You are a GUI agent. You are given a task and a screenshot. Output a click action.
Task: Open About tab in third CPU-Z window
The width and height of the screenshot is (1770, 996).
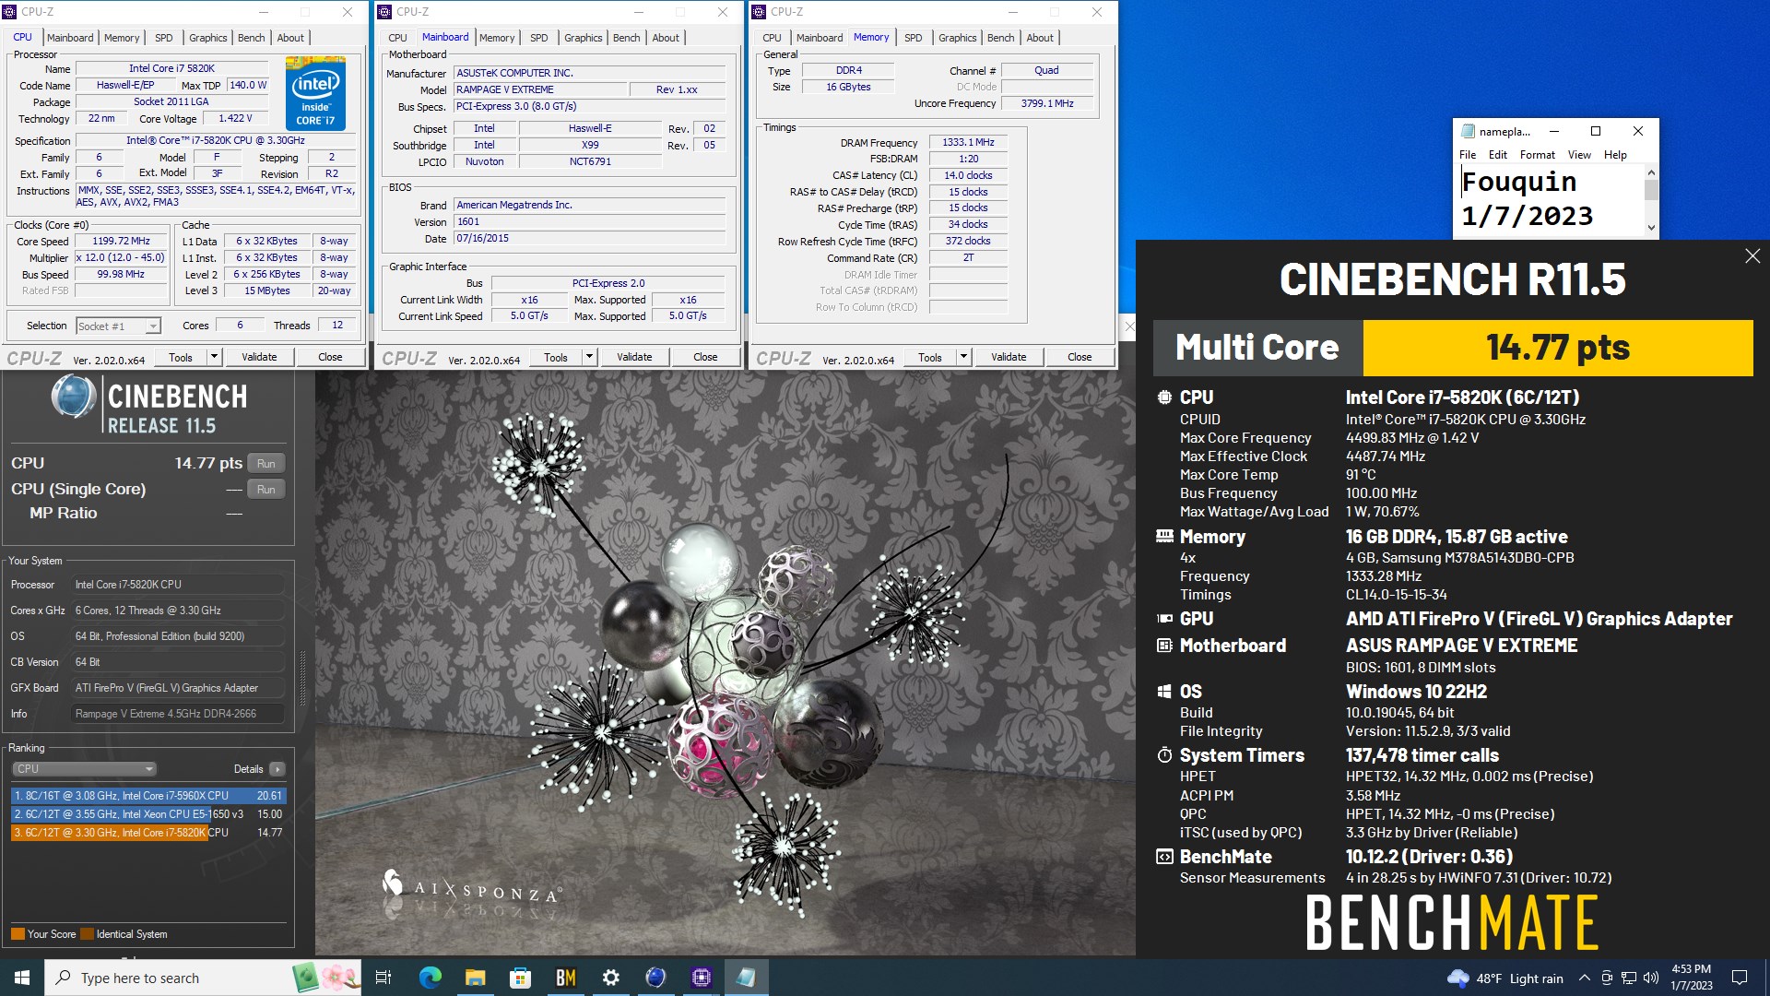click(1040, 38)
